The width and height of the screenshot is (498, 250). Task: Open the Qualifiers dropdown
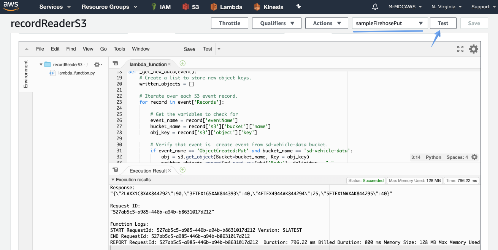pos(277,23)
